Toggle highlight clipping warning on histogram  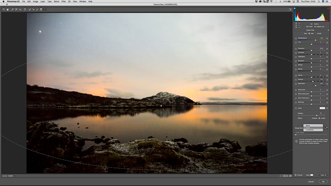(328, 9)
